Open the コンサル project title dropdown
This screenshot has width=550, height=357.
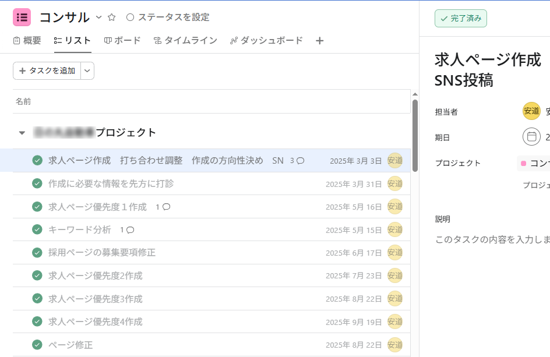[98, 17]
